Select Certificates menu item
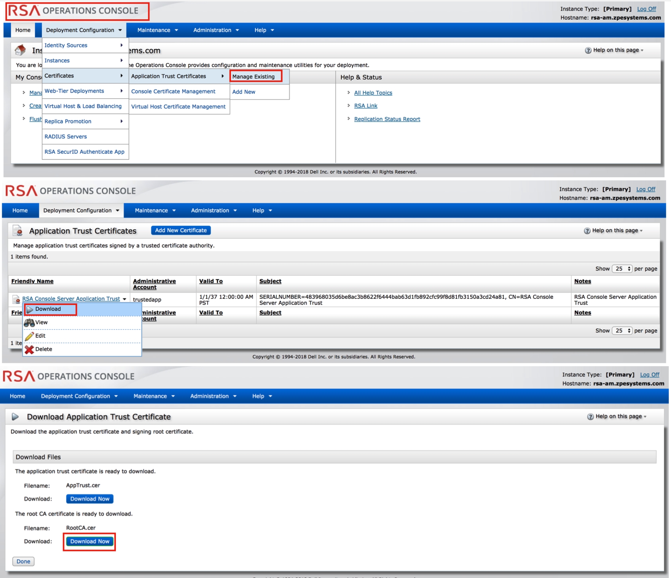 (85, 76)
